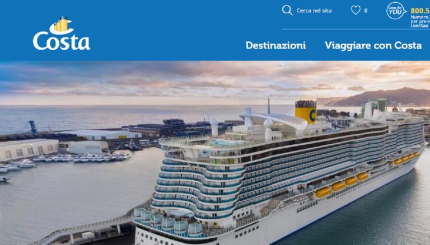Click the white Costa wordmark logo text
This screenshot has width=430, height=245.
click(x=62, y=41)
